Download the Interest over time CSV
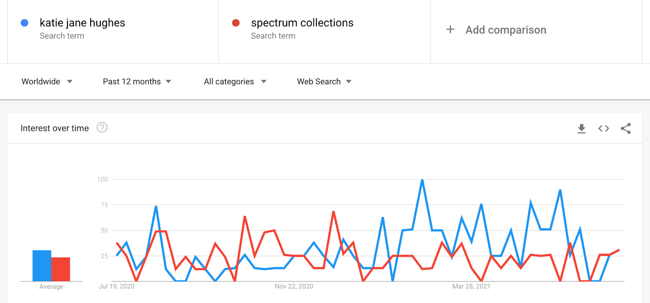 coord(581,129)
